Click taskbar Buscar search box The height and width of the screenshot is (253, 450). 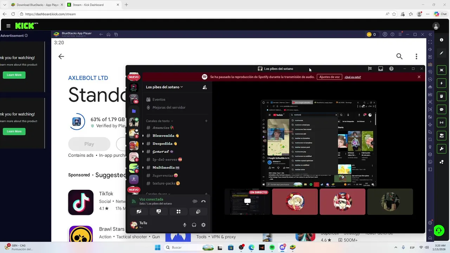pos(189,247)
